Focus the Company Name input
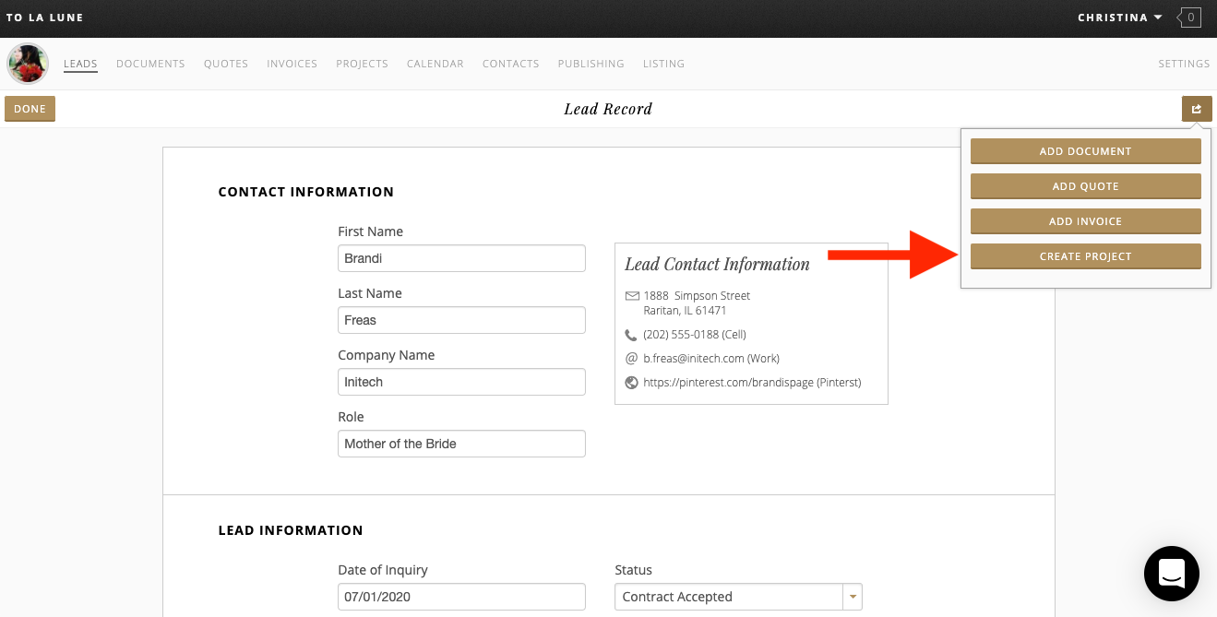1217x617 pixels. [461, 382]
